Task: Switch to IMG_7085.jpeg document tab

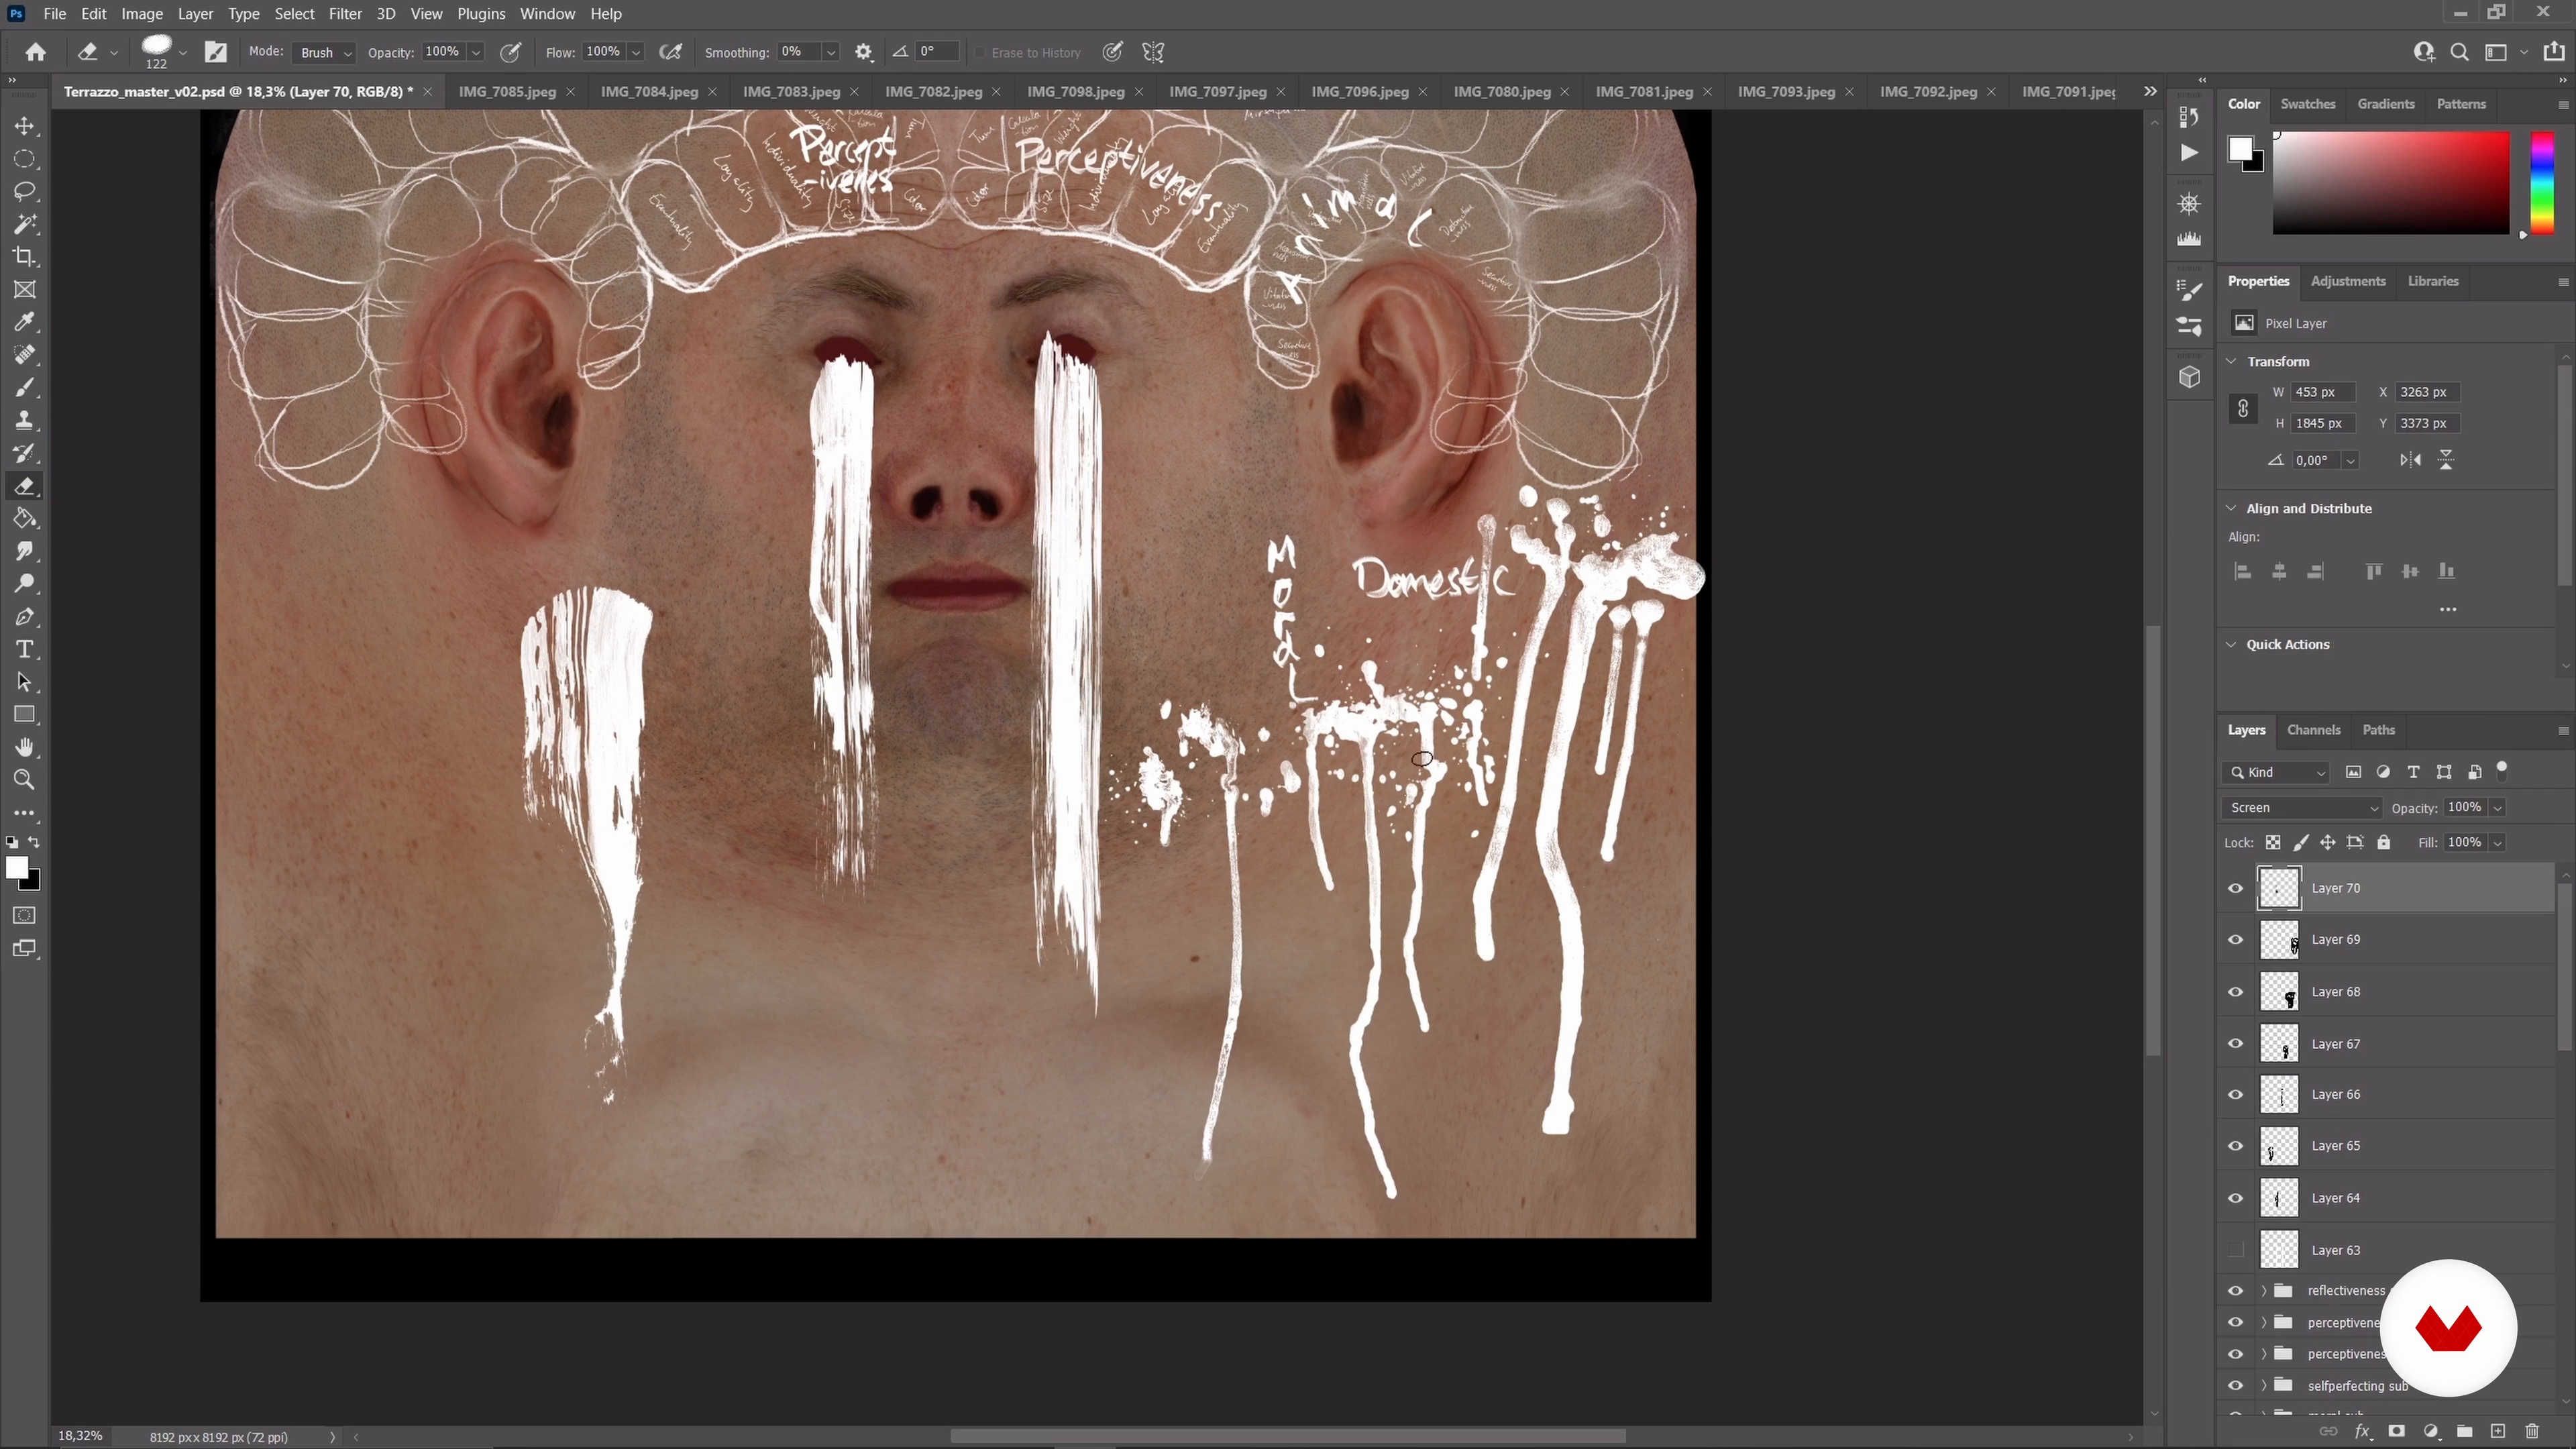Action: 507,91
